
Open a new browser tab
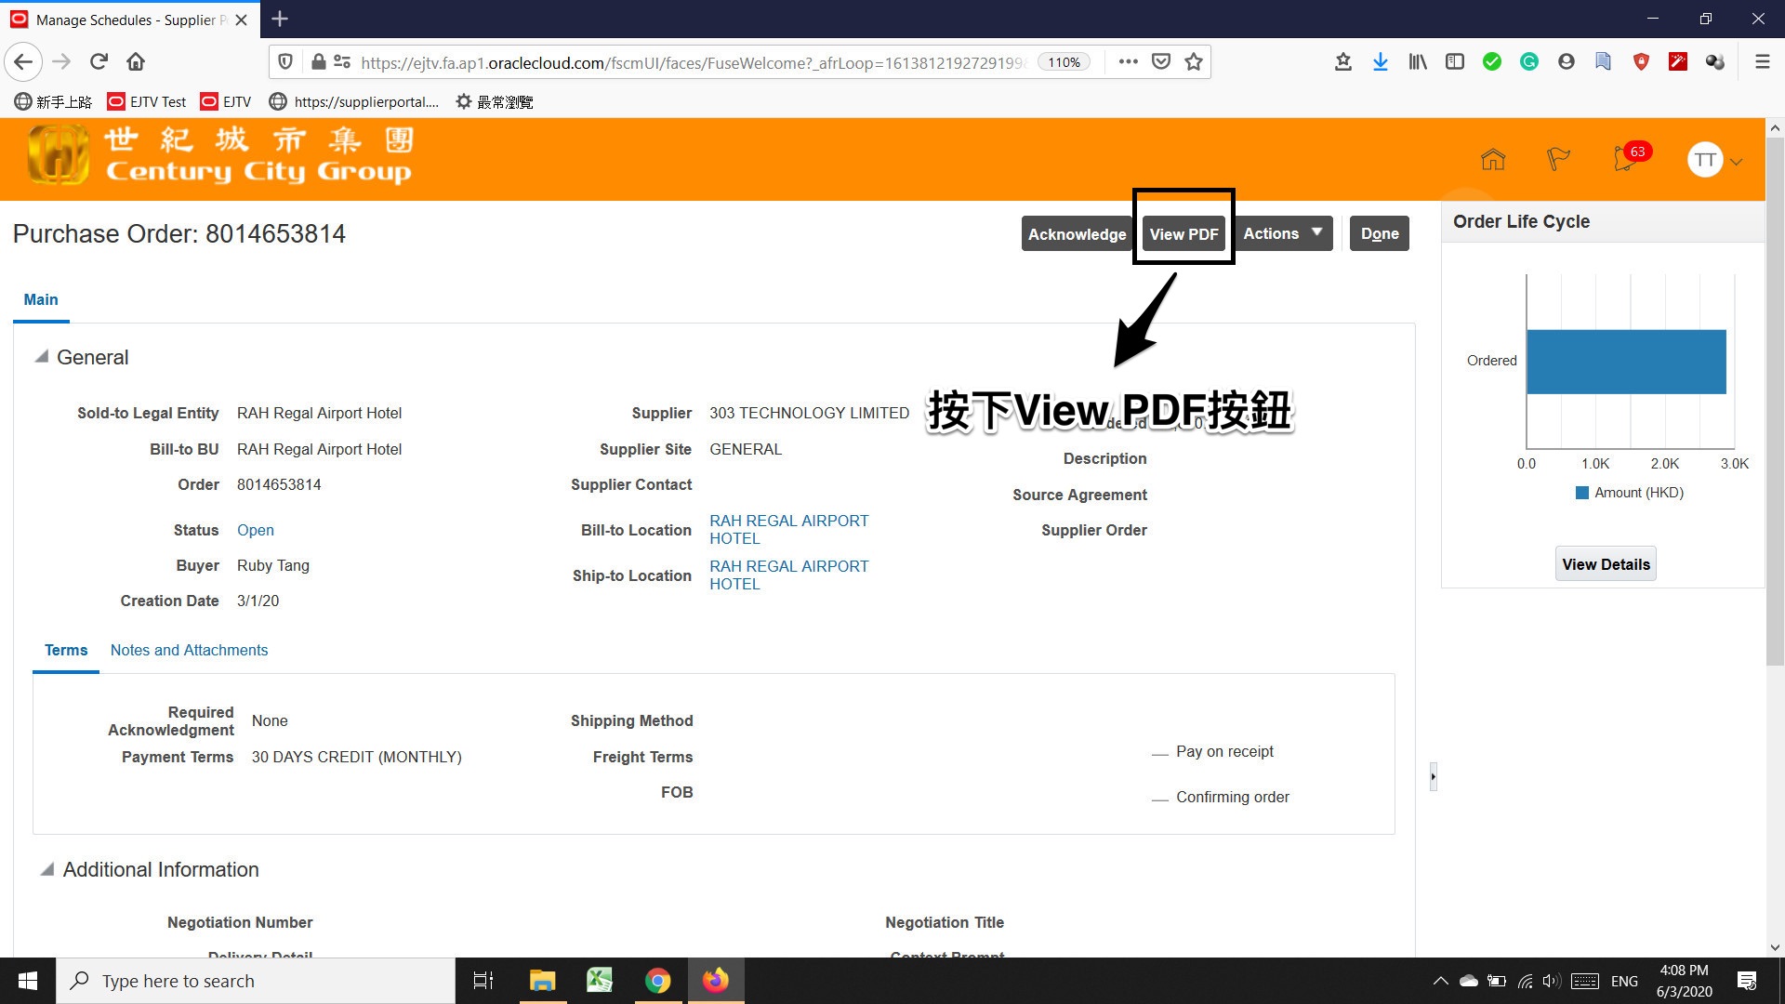pos(280,19)
